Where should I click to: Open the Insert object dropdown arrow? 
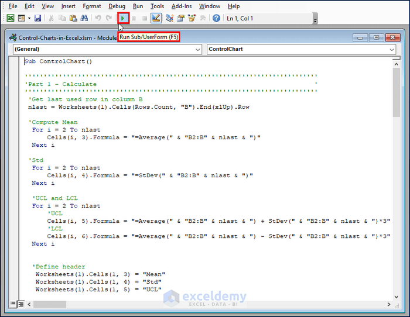pos(29,18)
